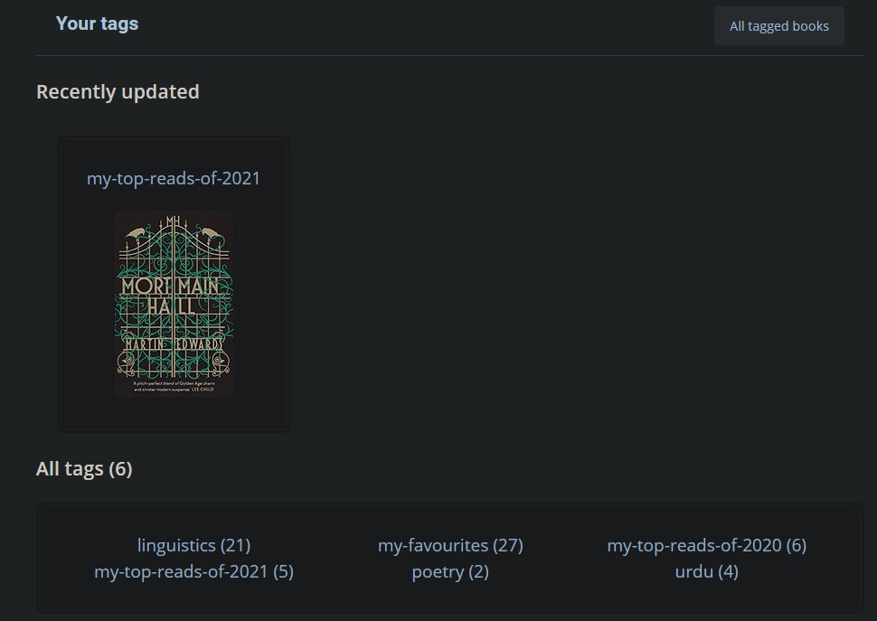Open the my-top-reads-of-2020 (6) tag
877x621 pixels.
(706, 545)
